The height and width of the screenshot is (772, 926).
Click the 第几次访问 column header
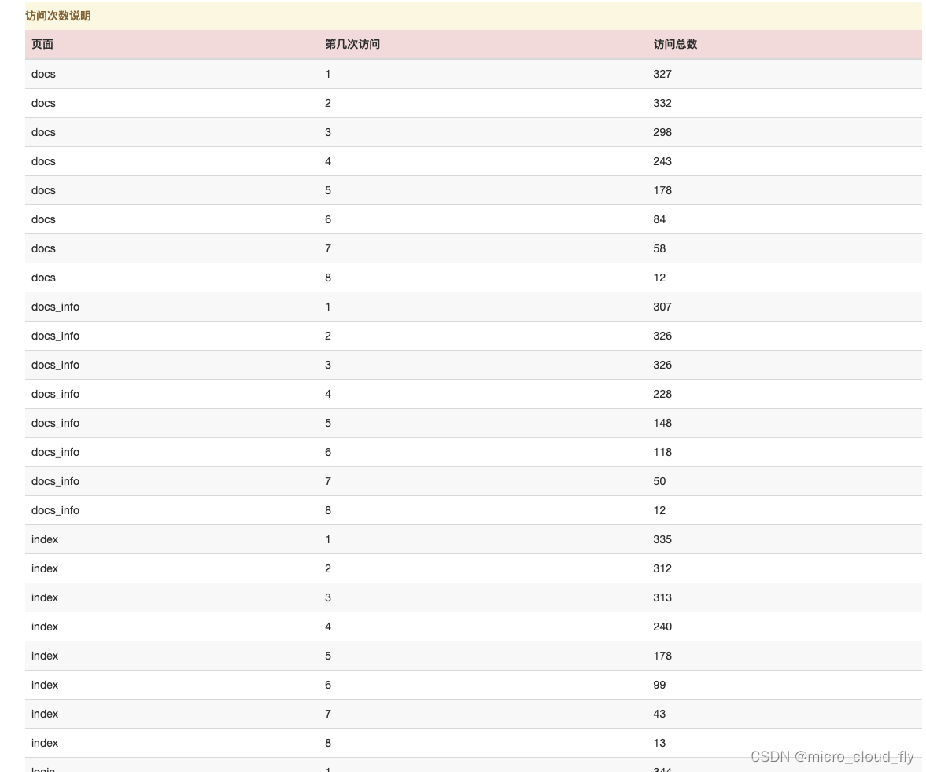352,44
